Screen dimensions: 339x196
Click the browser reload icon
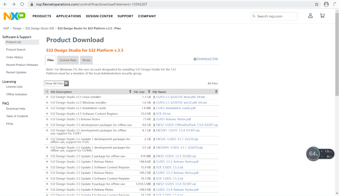point(22,4)
